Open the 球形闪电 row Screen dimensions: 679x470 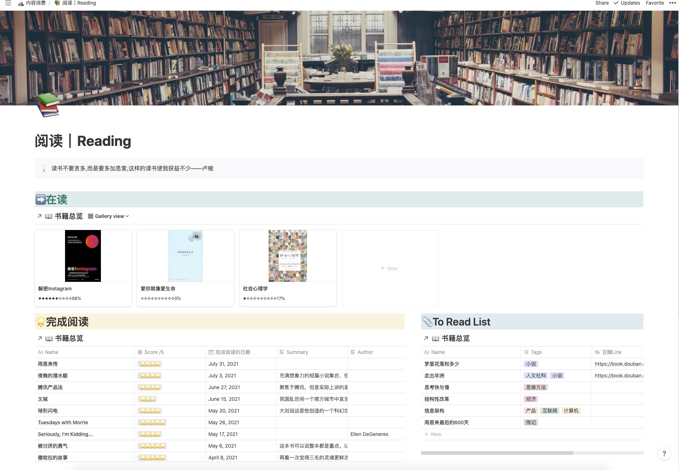(x=48, y=411)
